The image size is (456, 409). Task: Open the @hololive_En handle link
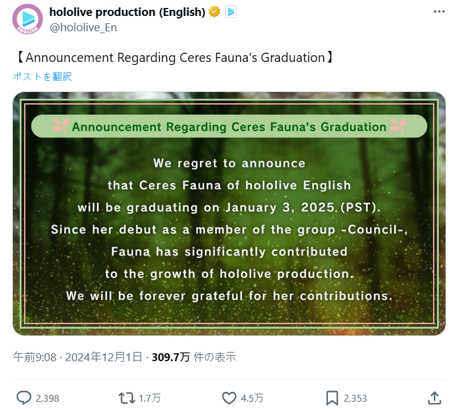[83, 27]
